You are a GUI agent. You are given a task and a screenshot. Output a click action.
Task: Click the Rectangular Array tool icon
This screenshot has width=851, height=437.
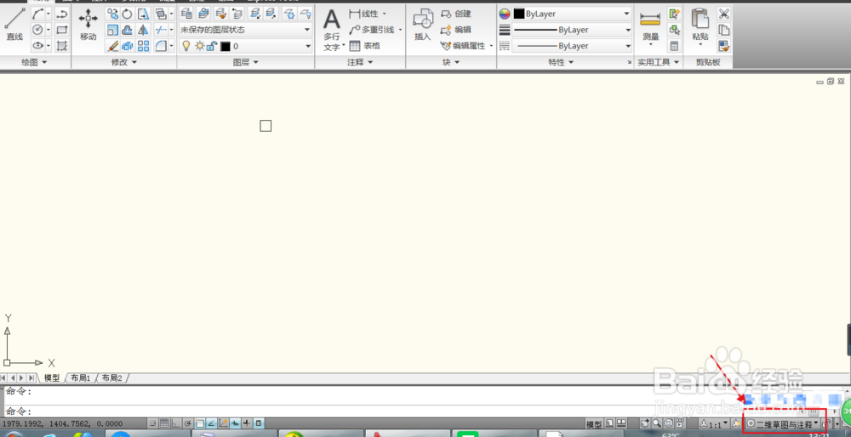click(143, 46)
